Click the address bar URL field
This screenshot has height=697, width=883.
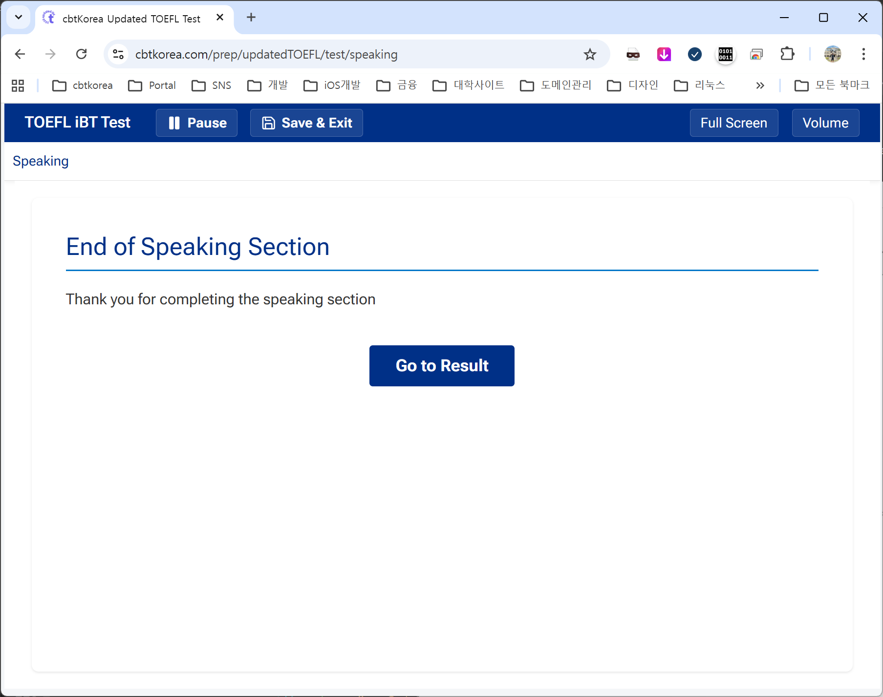(342, 54)
